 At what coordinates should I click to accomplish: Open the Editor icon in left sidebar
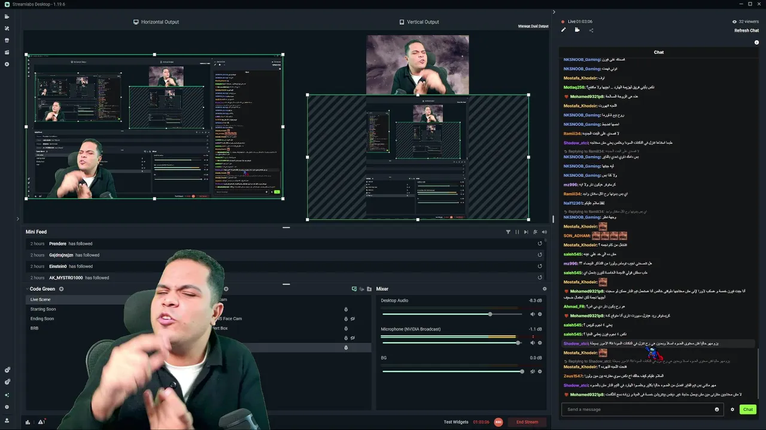point(7,16)
